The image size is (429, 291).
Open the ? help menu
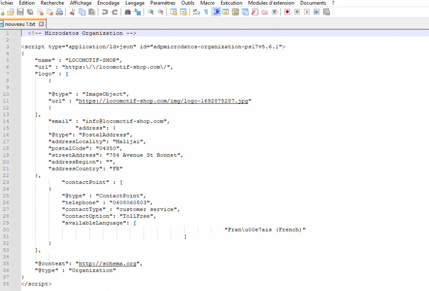point(333,3)
